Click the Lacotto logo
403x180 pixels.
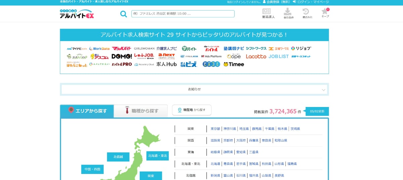coord(256,56)
